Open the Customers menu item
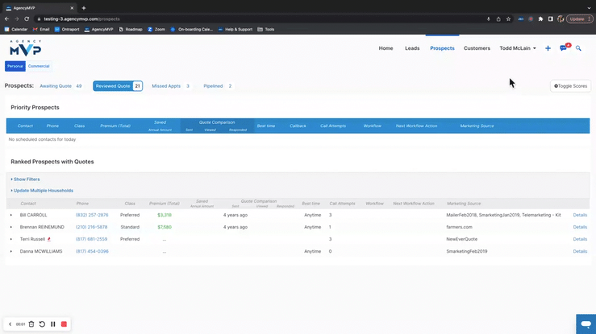Screen dimensions: 596x334 (x=477, y=48)
